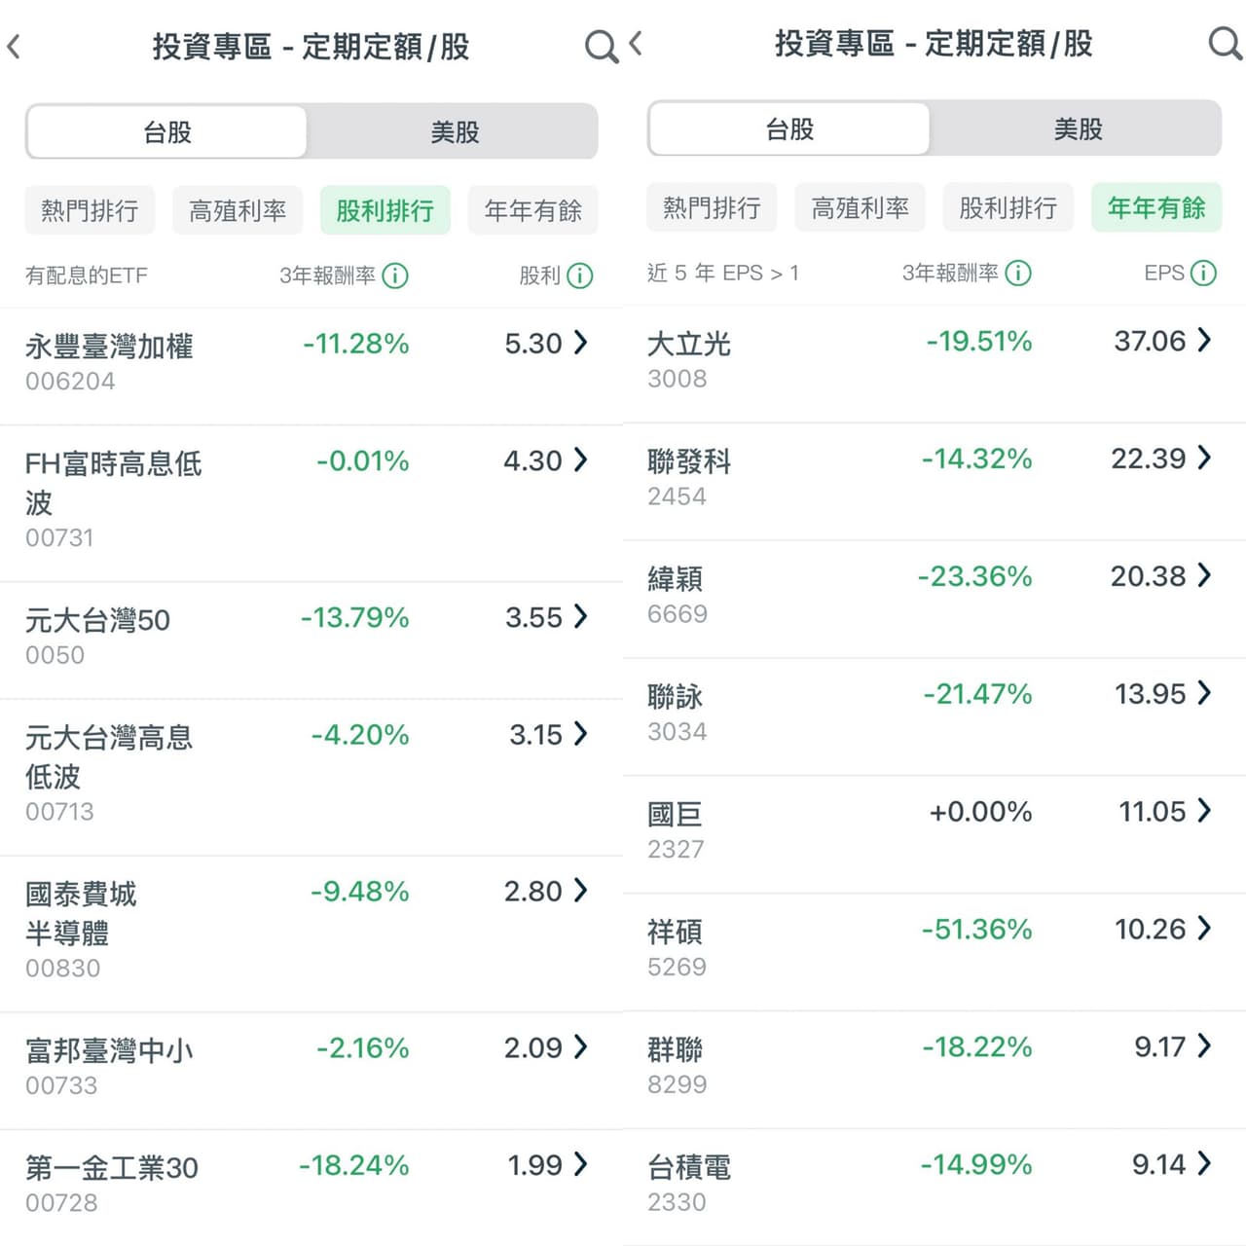Image resolution: width=1246 pixels, height=1246 pixels.
Task: Show info for 3年報酬率 above 永豐臺灣加權
Action: tap(395, 275)
